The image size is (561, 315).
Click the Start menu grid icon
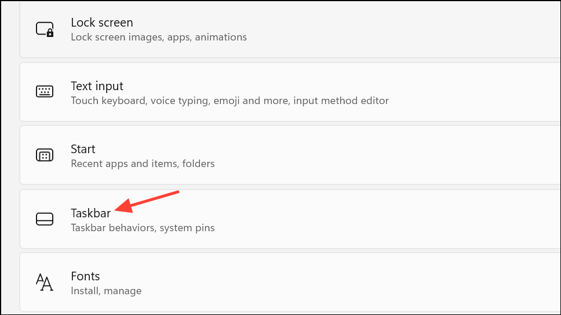tap(45, 155)
